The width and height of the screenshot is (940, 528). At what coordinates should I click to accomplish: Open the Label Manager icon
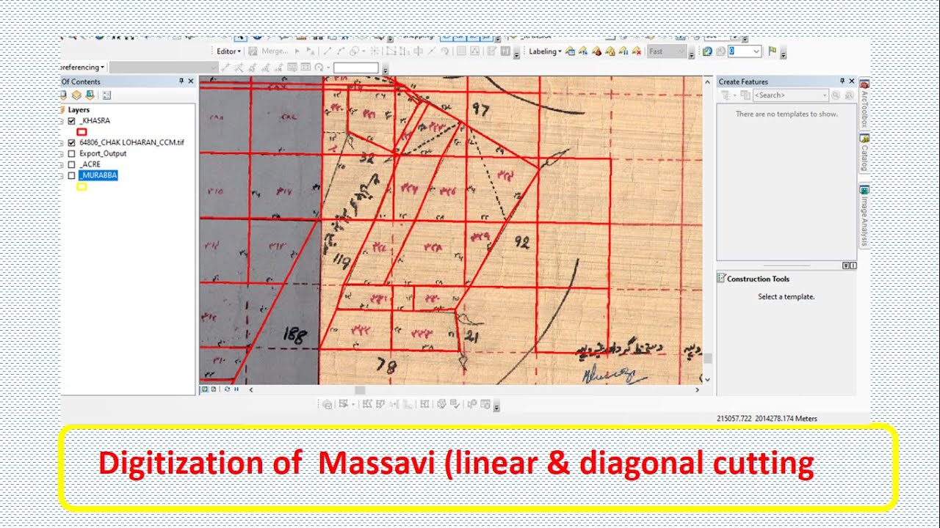(570, 51)
